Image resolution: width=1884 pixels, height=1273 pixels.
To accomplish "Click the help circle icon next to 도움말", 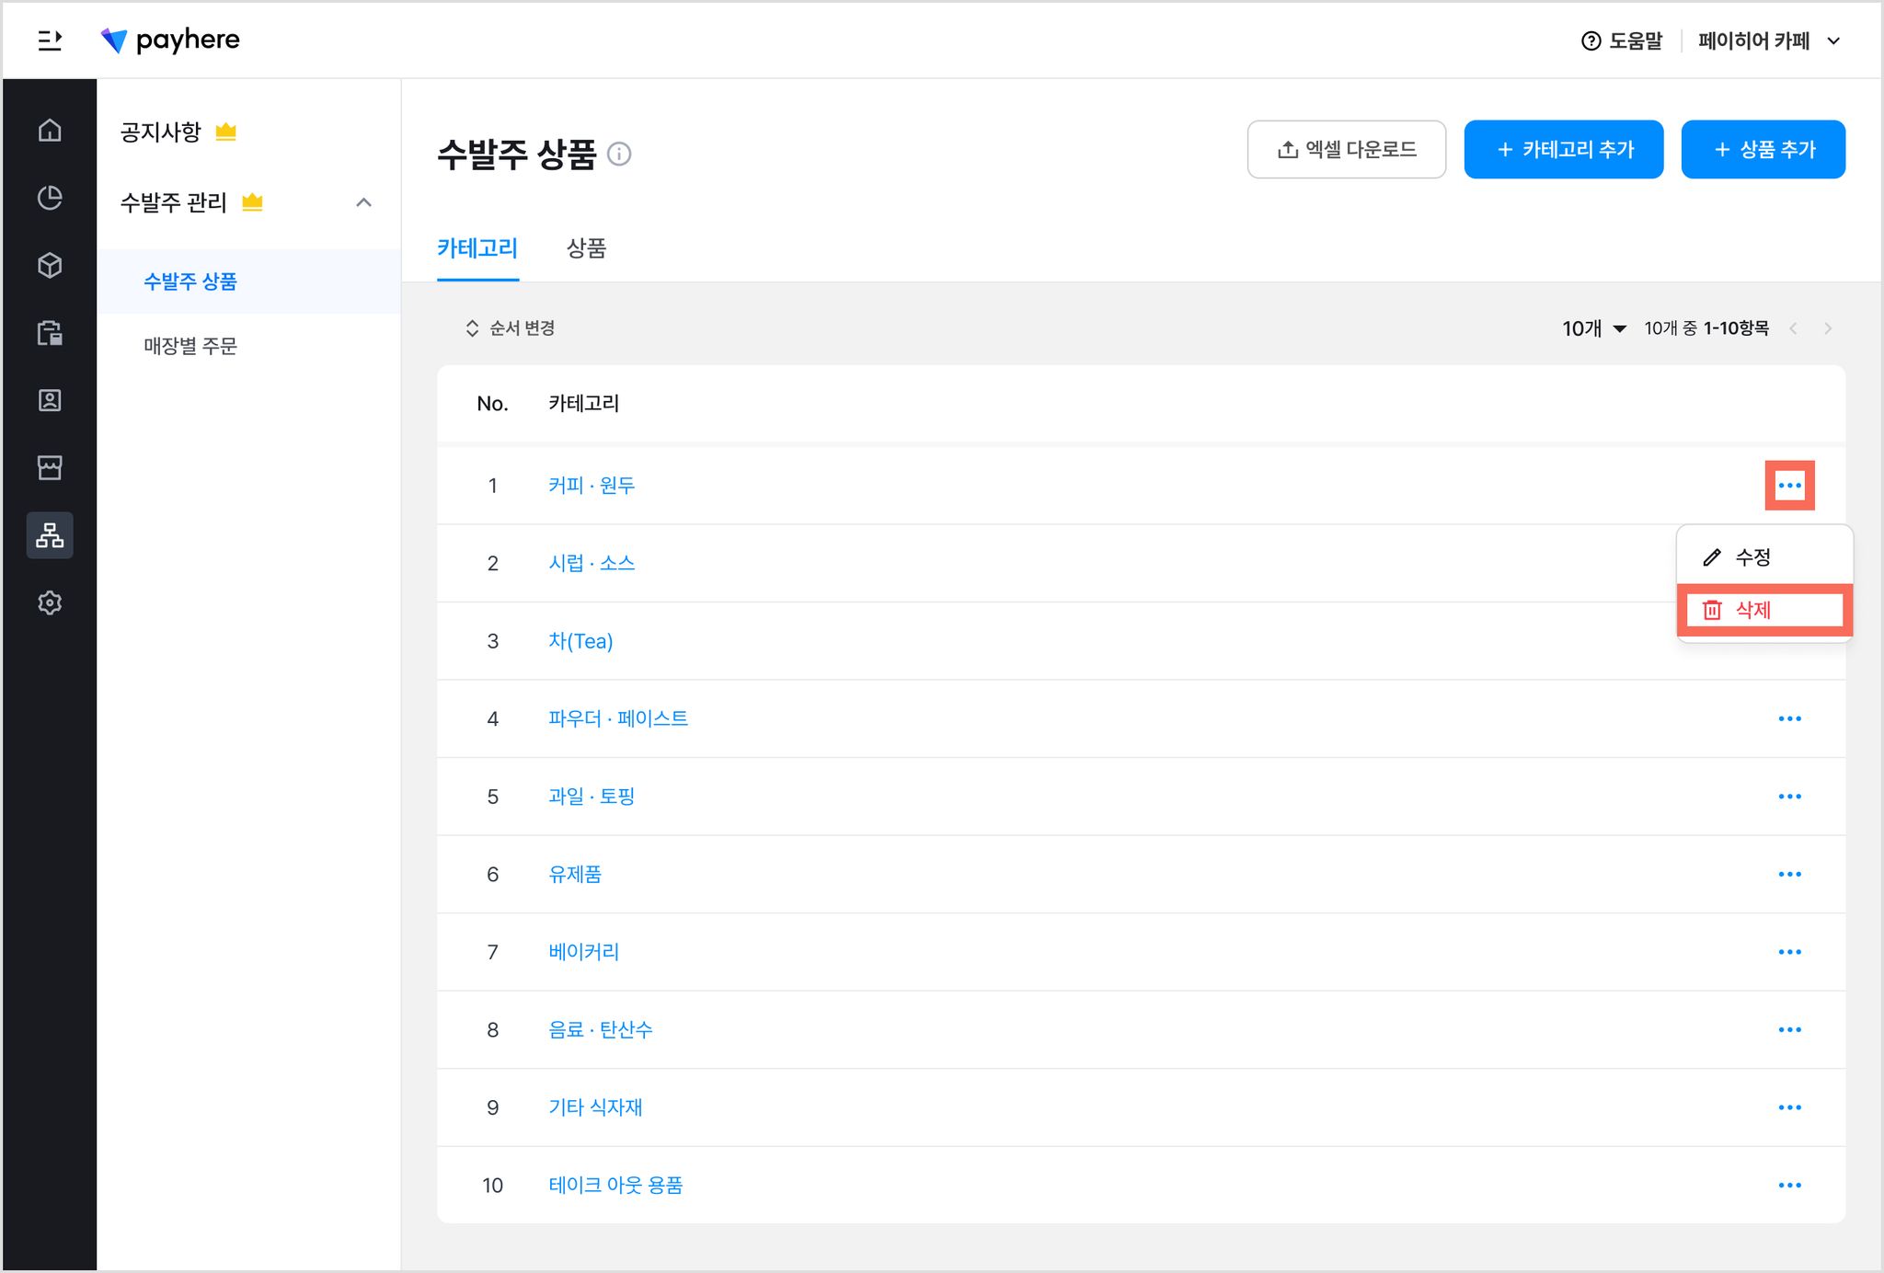I will point(1591,40).
